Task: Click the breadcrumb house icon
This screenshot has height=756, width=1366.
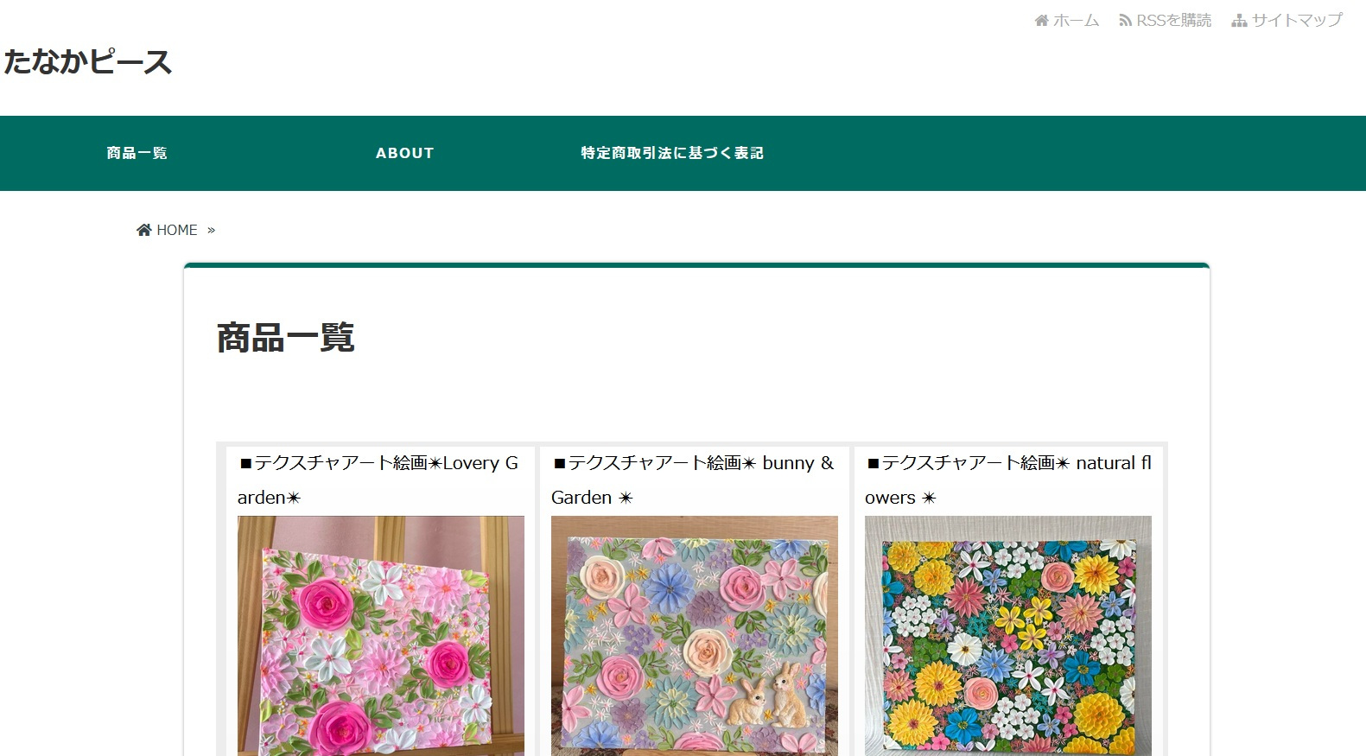Action: (x=143, y=230)
